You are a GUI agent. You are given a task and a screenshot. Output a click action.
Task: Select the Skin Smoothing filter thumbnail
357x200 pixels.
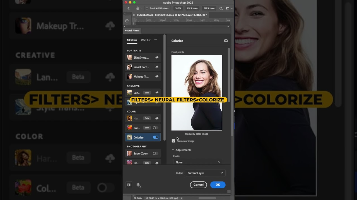[x=129, y=57]
